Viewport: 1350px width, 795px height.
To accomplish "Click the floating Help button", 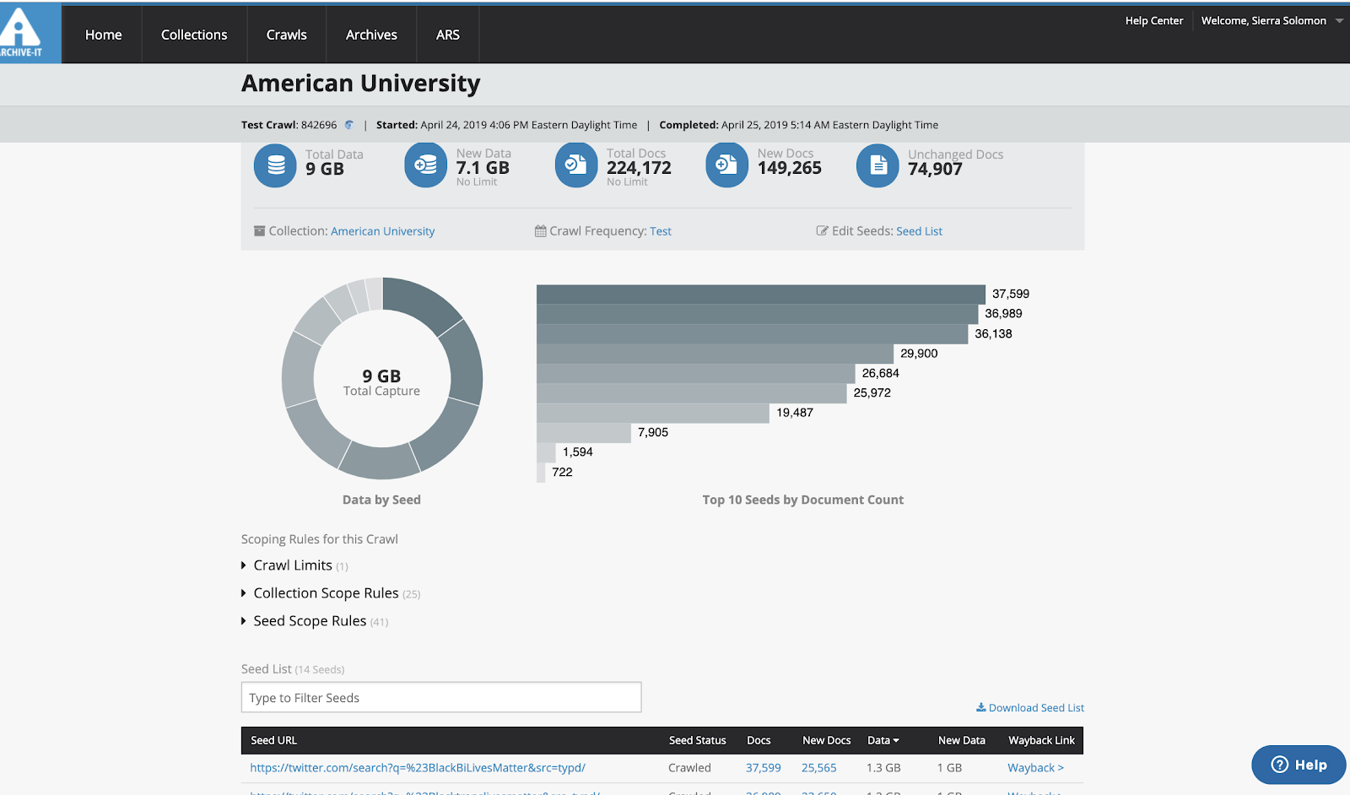I will point(1299,765).
